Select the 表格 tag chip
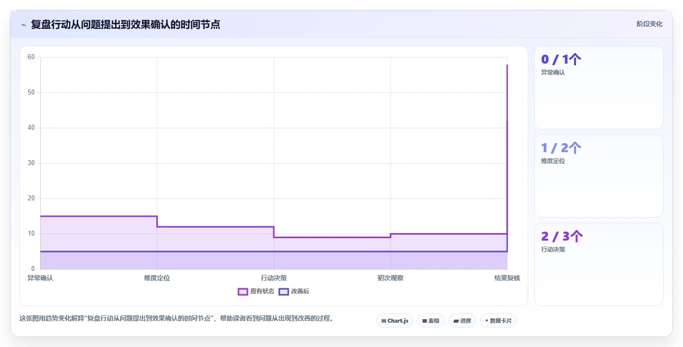This screenshot has width=683, height=347. point(431,321)
